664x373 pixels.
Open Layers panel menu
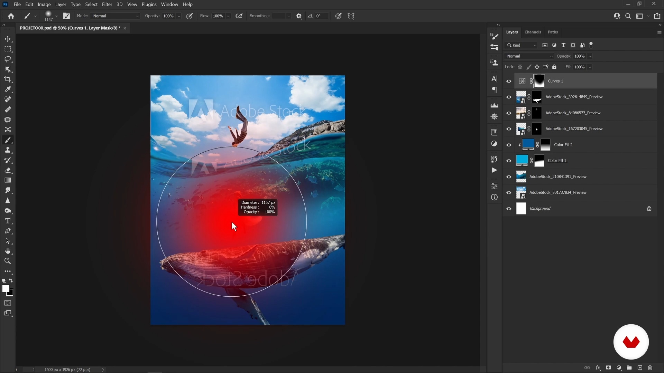click(x=659, y=32)
